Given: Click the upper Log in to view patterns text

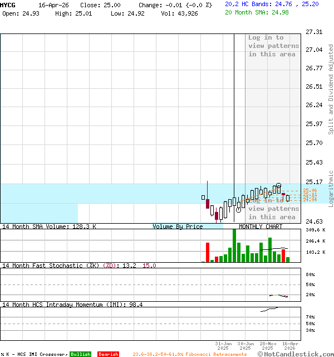Looking at the screenshot, I should pyautogui.click(x=273, y=46).
